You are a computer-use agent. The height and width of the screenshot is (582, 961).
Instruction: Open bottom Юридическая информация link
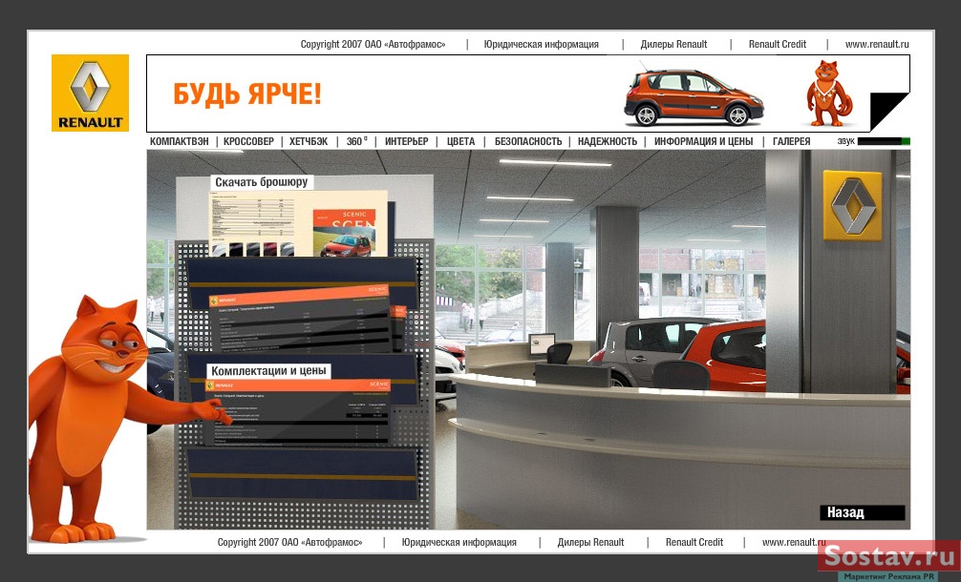tap(459, 542)
